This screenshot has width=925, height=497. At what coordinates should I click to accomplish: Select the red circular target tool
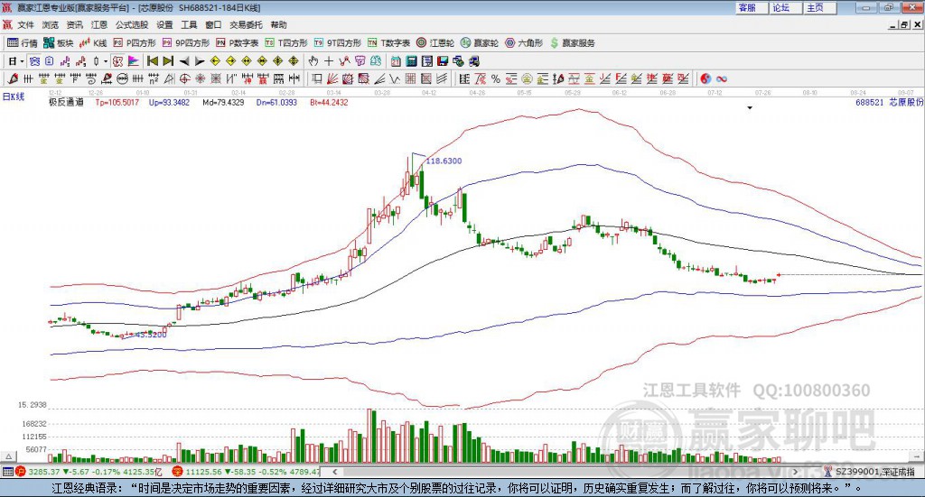point(184,78)
